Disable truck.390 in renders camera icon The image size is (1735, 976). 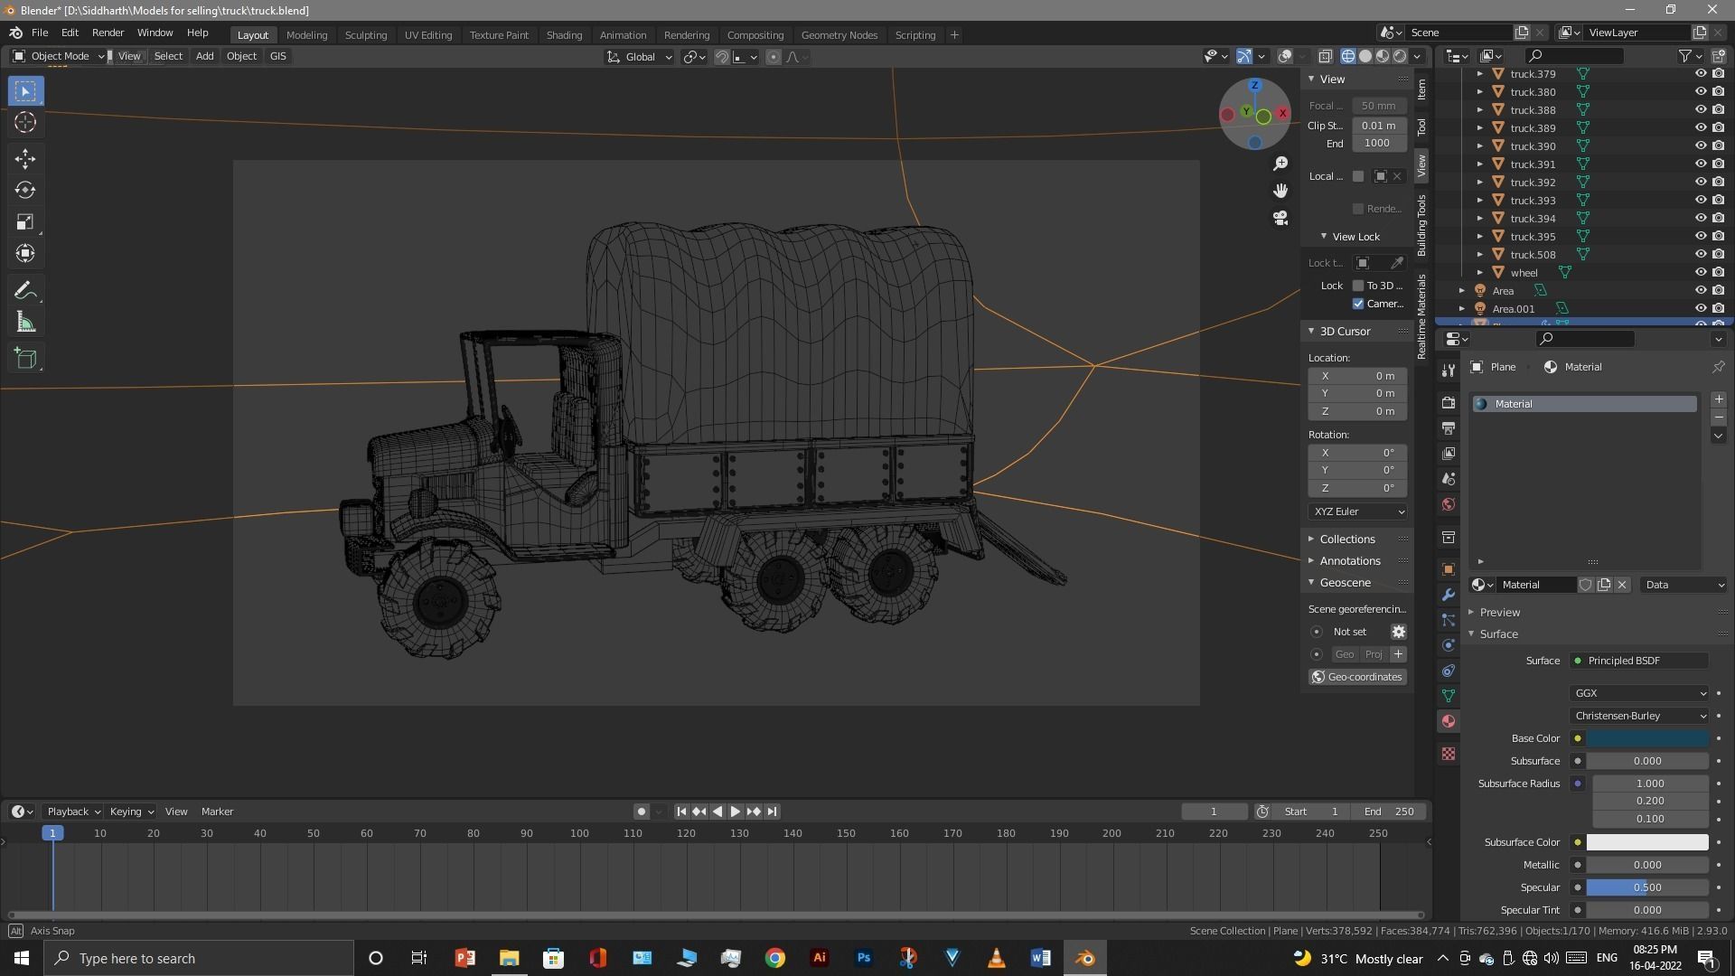coord(1718,146)
